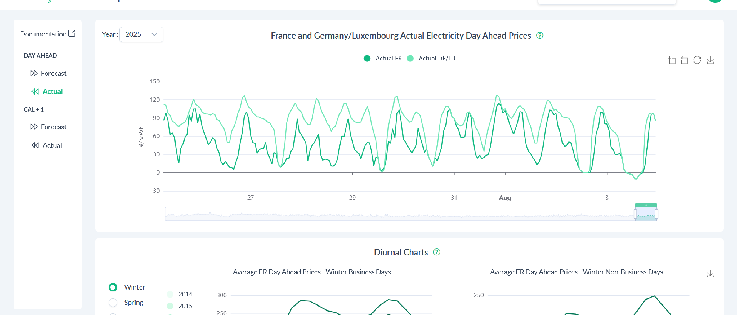Open help icon beside Diurnal Charts heading
Viewport: 737px width, 315px height.
tap(436, 252)
